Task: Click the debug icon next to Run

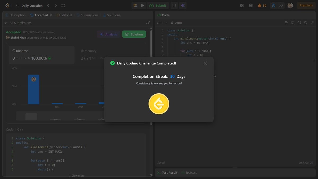Action: click(x=135, y=5)
